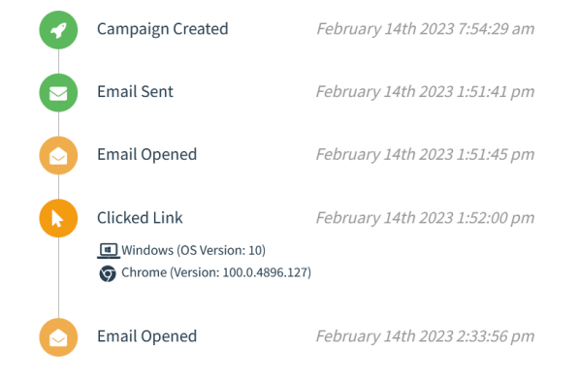Select the last Email Opened envelope icon
Screen dimensions: 580x378
[x=58, y=337]
